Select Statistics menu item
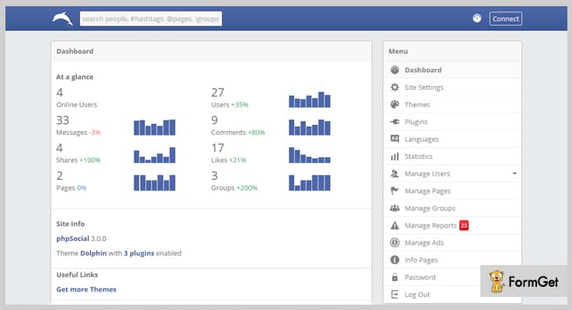Screen dimensions: 572x310 point(452,157)
